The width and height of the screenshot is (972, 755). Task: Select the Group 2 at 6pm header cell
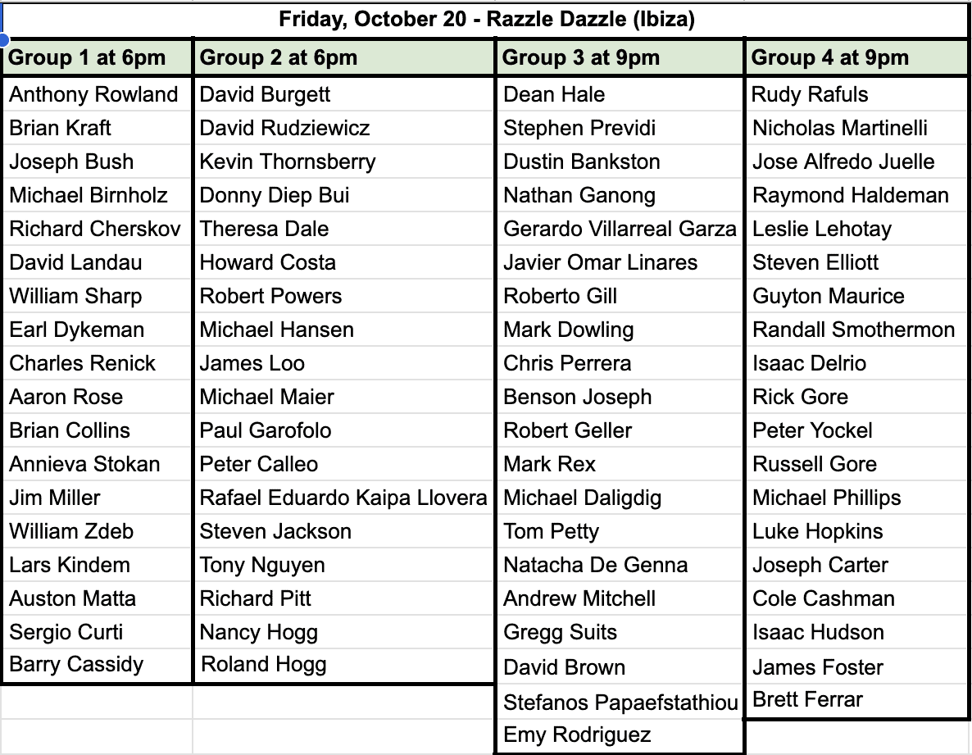click(x=344, y=57)
